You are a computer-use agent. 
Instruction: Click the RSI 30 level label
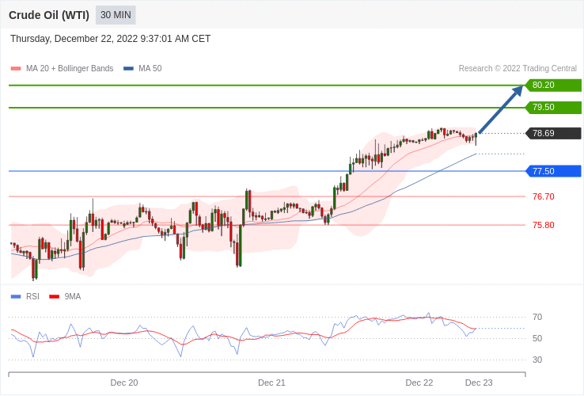click(x=537, y=360)
